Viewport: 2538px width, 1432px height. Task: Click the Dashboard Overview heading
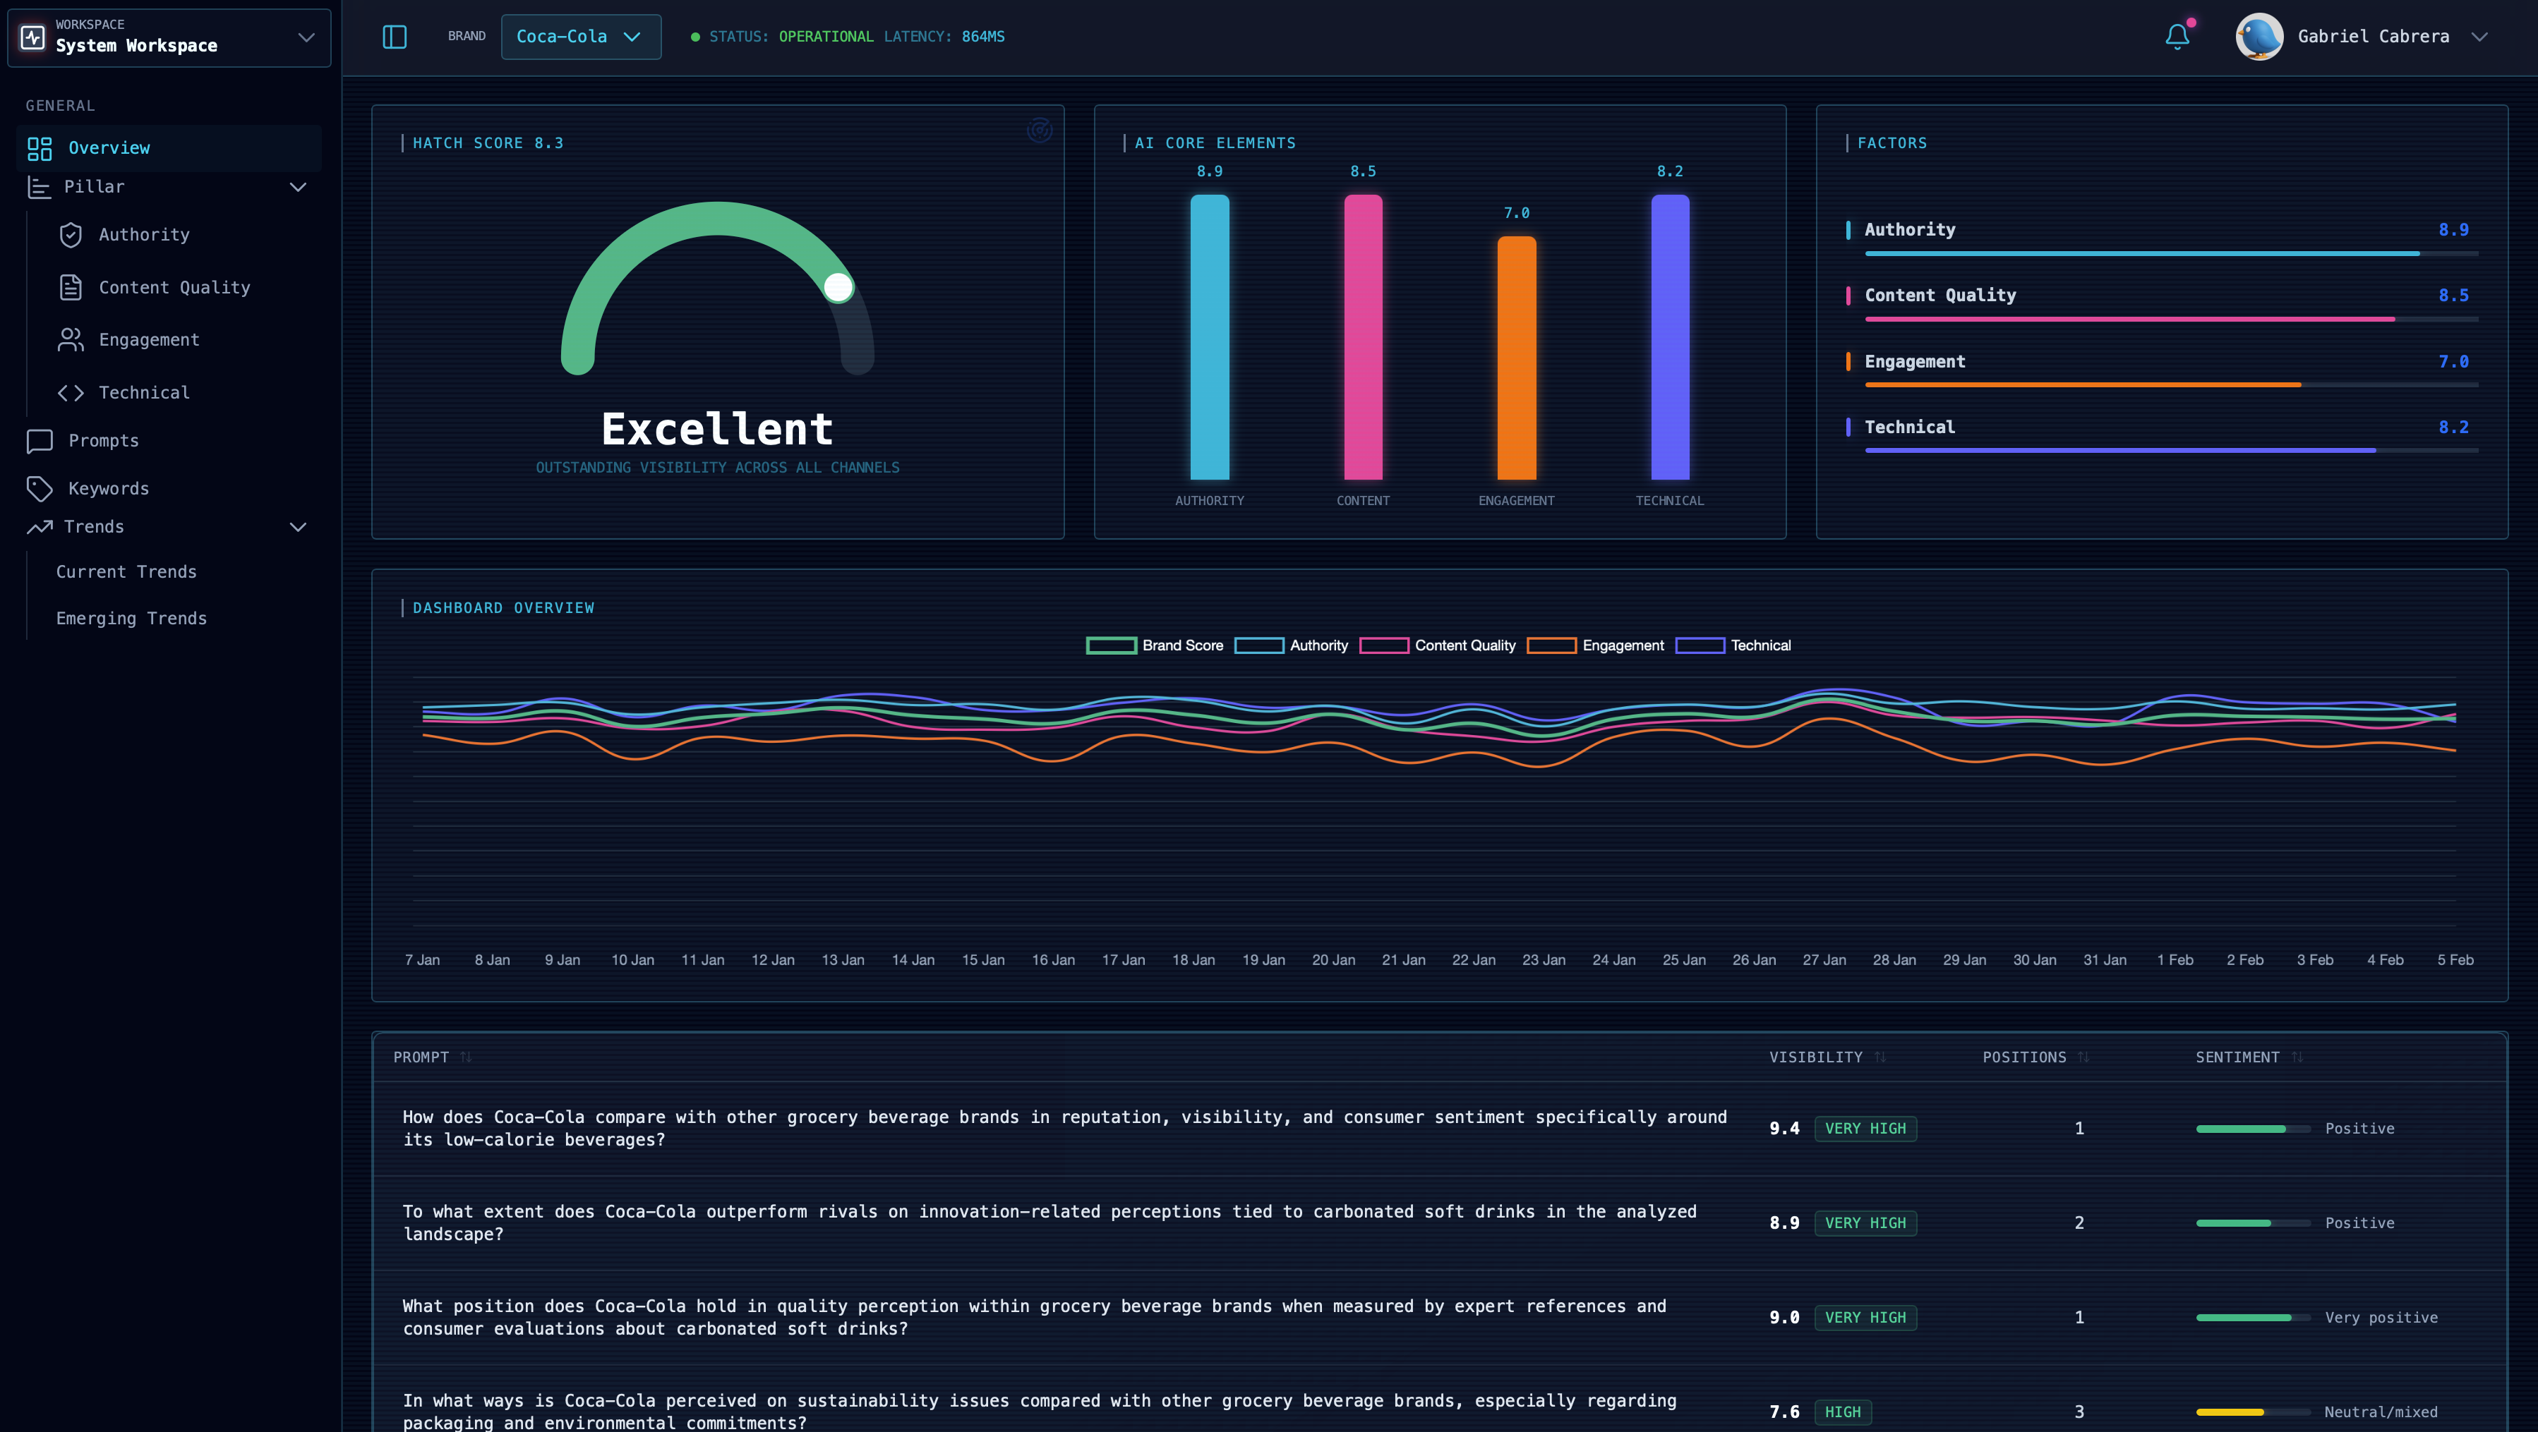point(503,609)
